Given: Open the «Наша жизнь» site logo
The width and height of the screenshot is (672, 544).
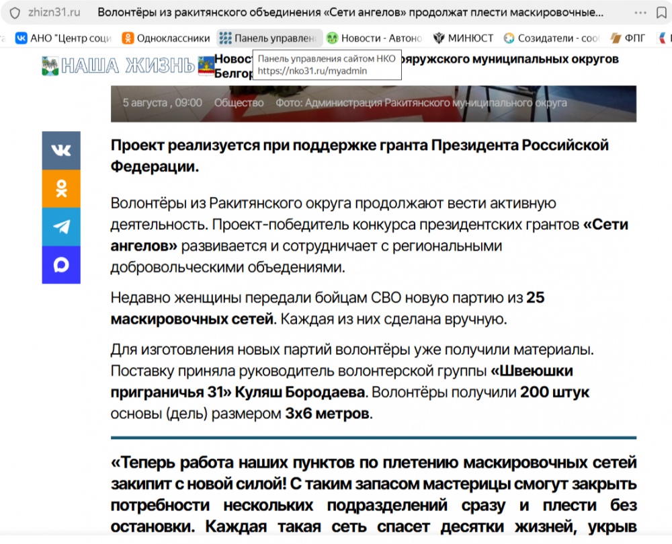Looking at the screenshot, I should pyautogui.click(x=118, y=66).
